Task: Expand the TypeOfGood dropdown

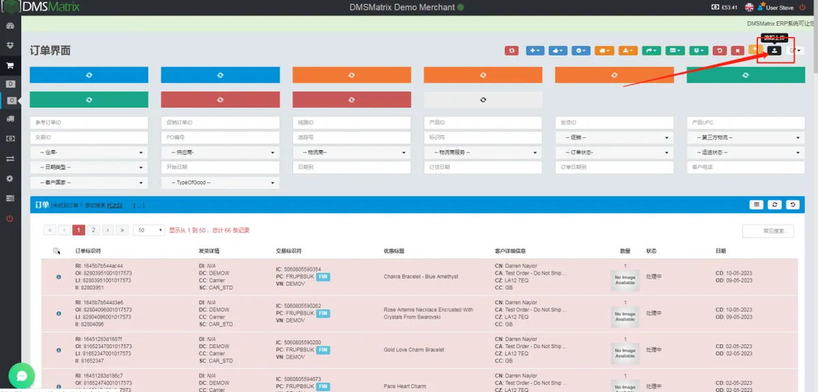Action: click(221, 182)
